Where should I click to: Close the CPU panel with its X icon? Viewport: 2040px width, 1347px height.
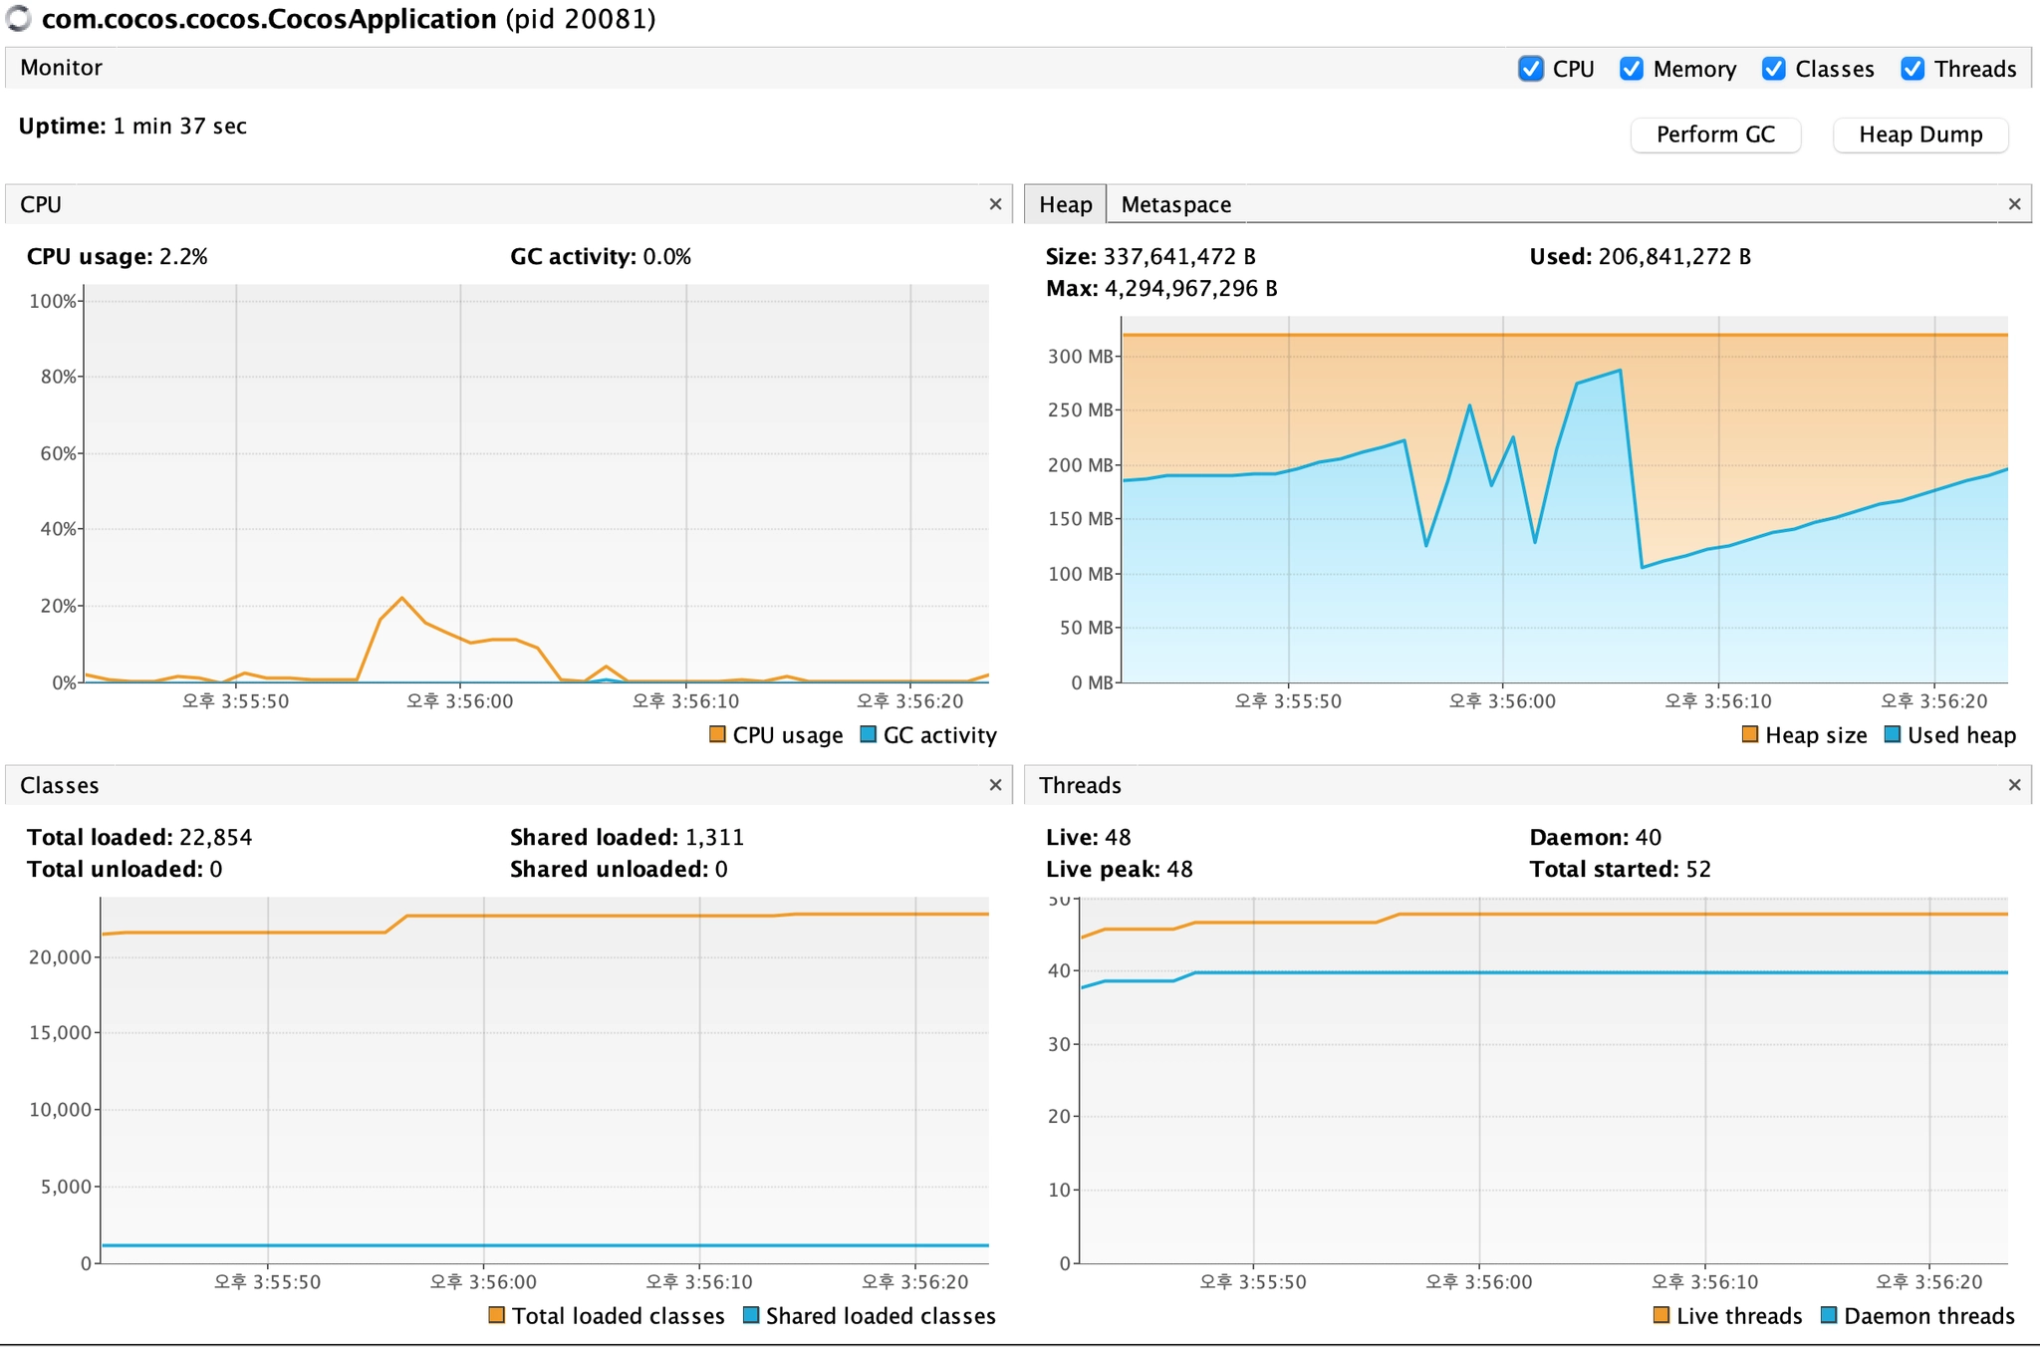click(x=994, y=204)
